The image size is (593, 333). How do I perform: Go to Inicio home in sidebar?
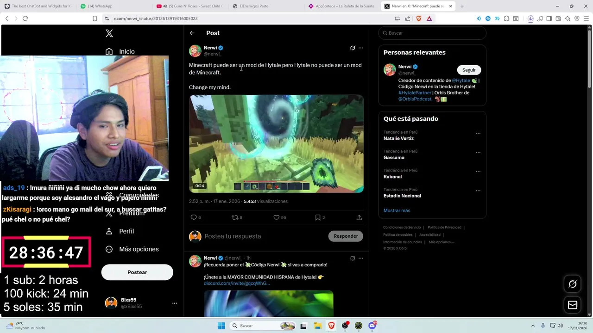point(120,51)
